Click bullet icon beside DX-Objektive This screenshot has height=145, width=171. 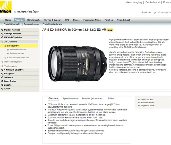5,46
